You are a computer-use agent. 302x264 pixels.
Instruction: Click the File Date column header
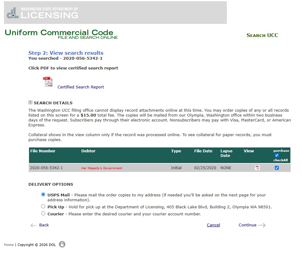203,151
